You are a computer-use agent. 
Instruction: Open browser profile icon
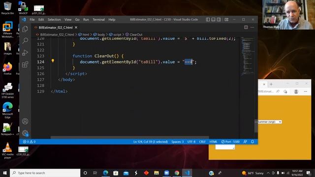coord(296,91)
